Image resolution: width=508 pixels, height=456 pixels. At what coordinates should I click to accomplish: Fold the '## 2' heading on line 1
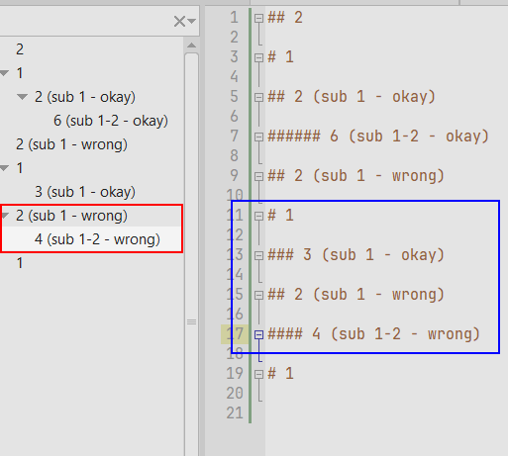[x=259, y=18]
